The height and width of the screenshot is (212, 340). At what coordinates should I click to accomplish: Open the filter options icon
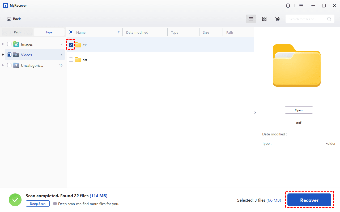coord(277,19)
